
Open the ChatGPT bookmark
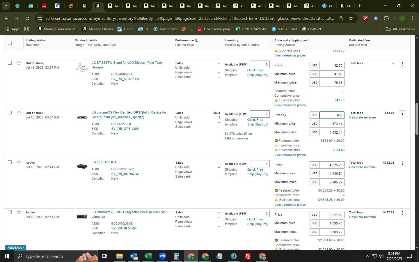point(312,29)
